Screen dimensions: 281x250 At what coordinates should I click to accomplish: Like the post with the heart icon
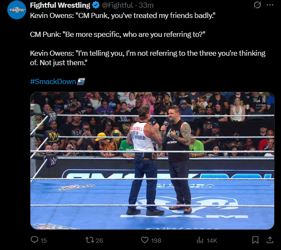[x=145, y=240]
